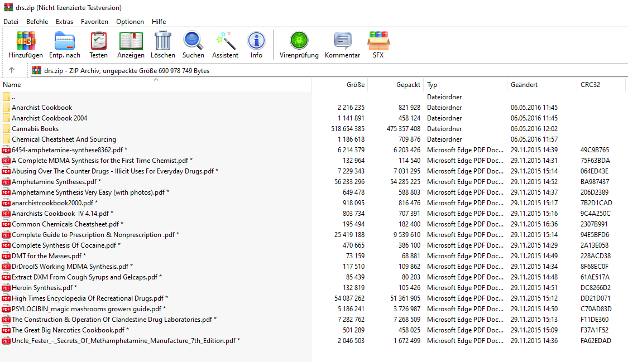628x362 pixels.
Task: Select DrDroolS Working MDMA Synthesis.pdf name
Action: tap(72, 267)
